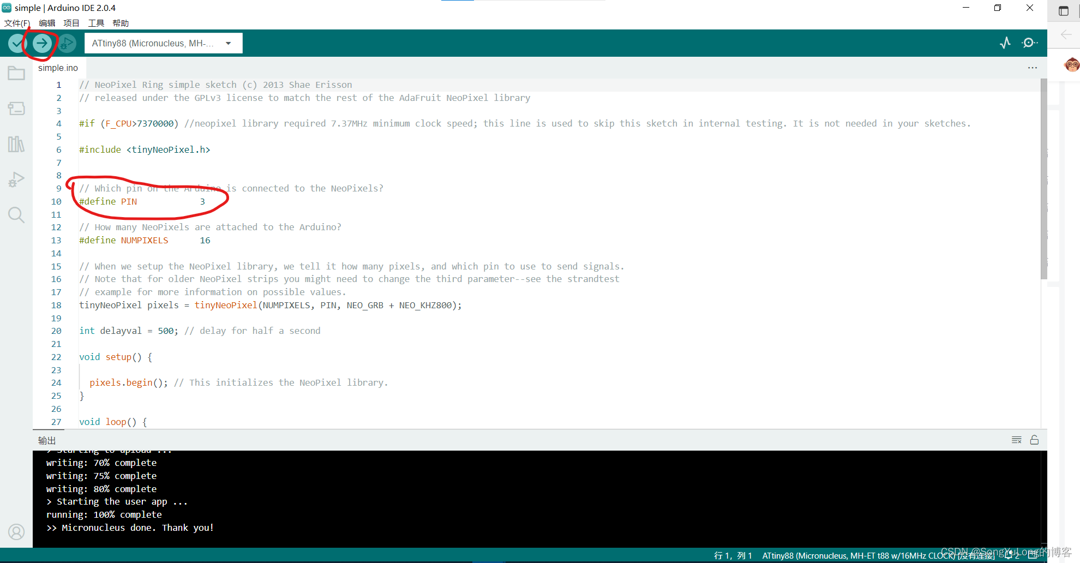
Task: Open the notifications bell in status bar
Action: [1012, 555]
